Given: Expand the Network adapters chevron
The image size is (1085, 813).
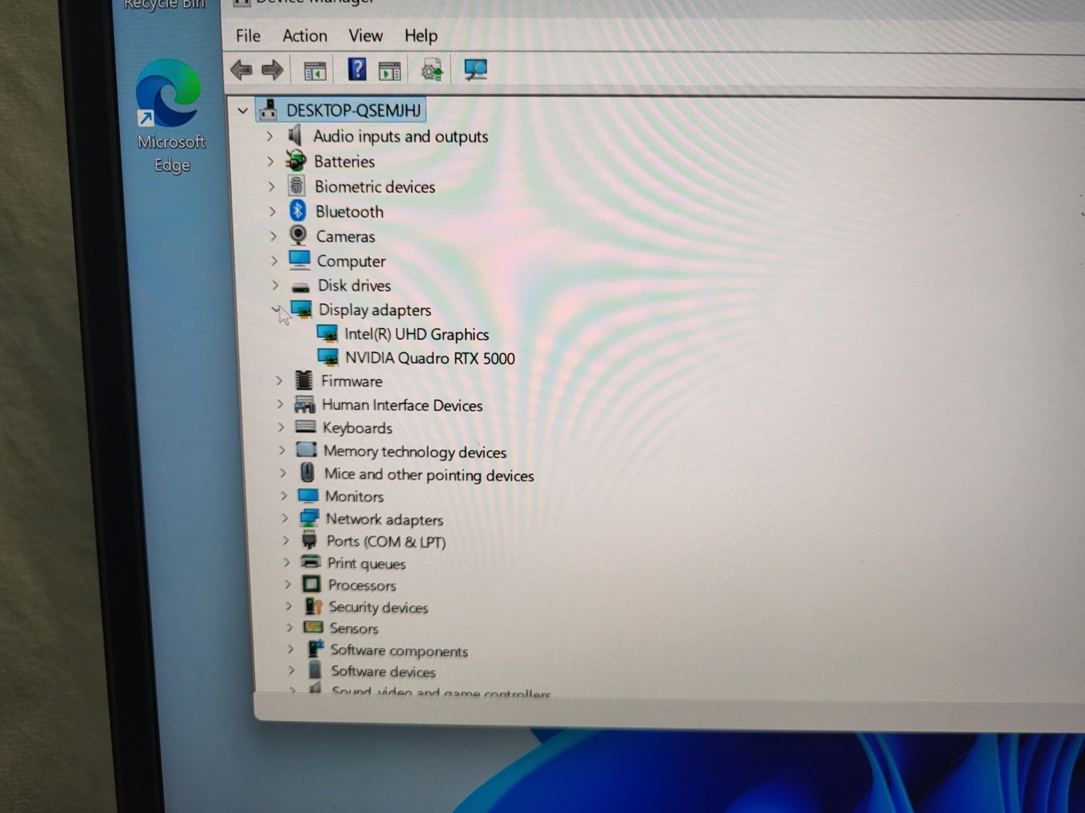Looking at the screenshot, I should [285, 518].
